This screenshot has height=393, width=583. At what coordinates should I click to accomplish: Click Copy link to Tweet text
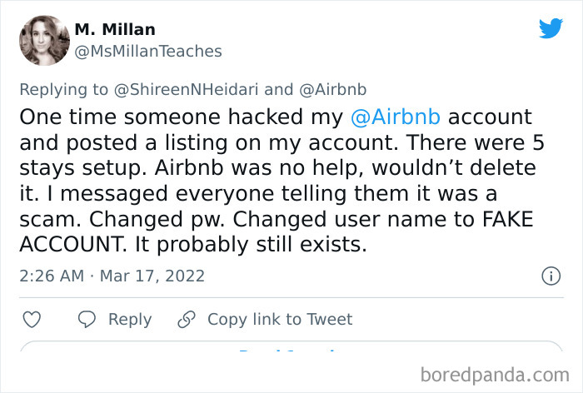tap(280, 320)
